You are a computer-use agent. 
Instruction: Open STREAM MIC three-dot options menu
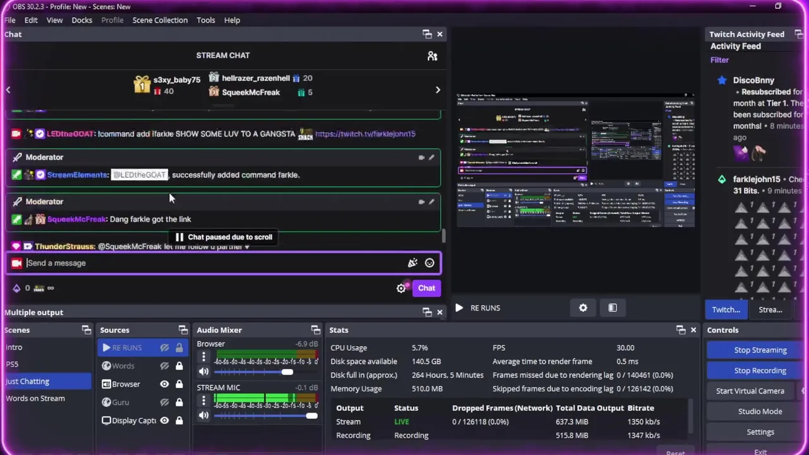click(x=204, y=401)
